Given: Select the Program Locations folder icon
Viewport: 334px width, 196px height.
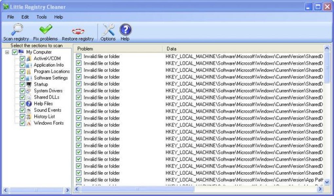Looking at the screenshot, I should click(29, 72).
